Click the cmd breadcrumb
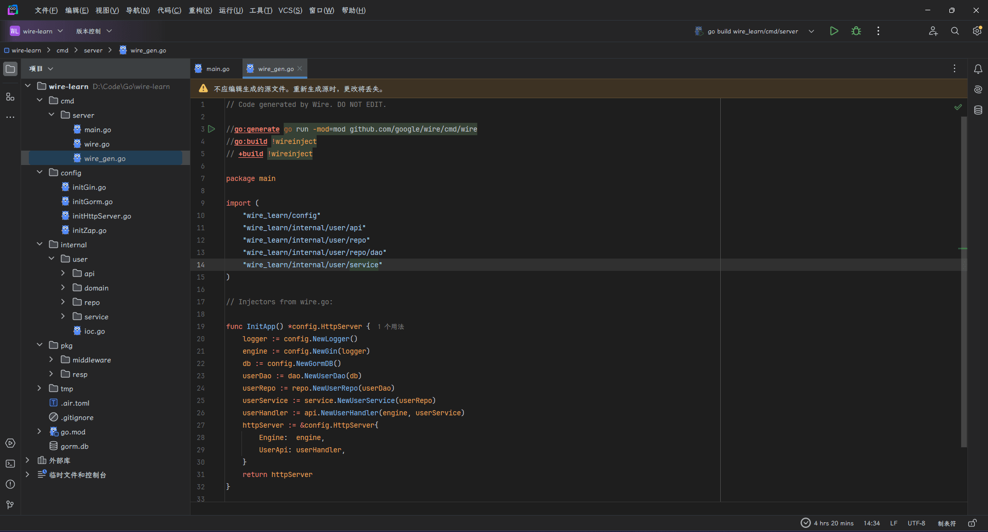Viewport: 988px width, 532px height. point(62,50)
